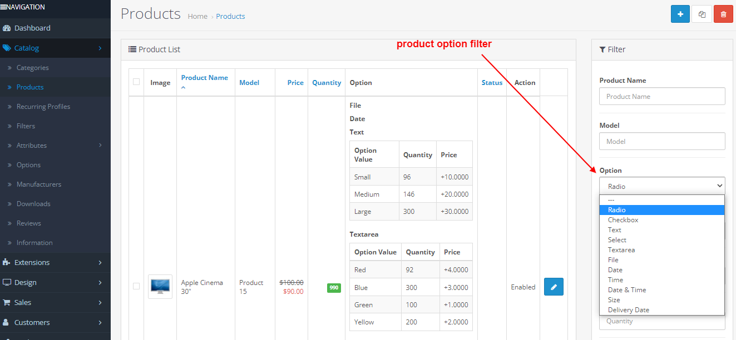Screen dimensions: 736x340
Task: Click the Product Name filter input field
Action: (661, 96)
